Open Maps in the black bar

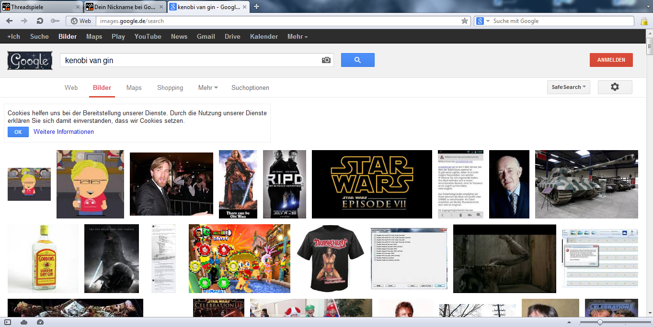click(94, 36)
